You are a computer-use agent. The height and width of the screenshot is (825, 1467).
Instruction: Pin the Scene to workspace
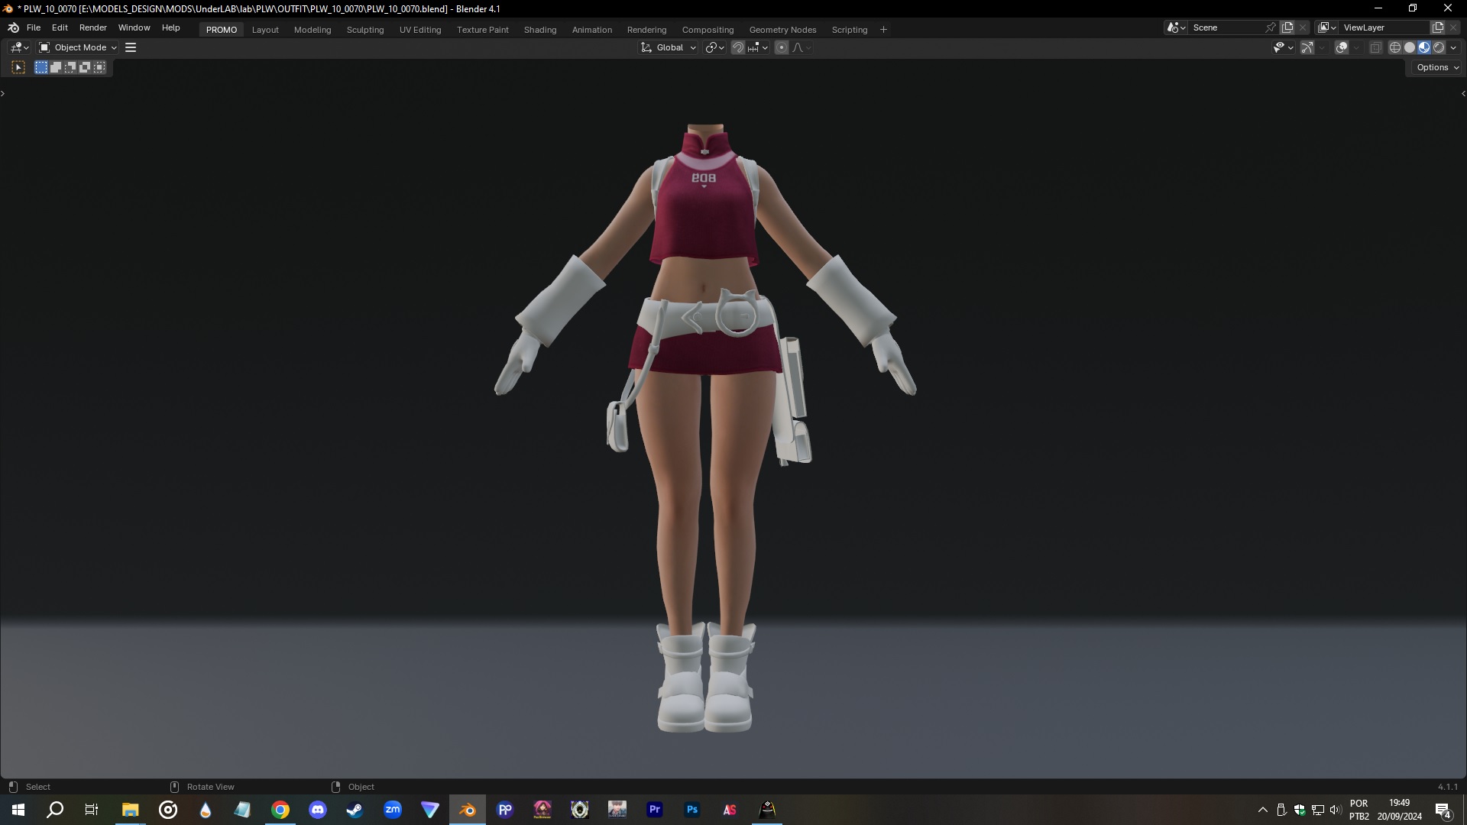[1270, 27]
